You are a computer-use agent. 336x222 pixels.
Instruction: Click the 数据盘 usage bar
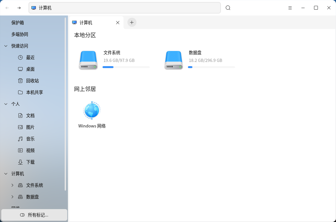tap(211, 67)
